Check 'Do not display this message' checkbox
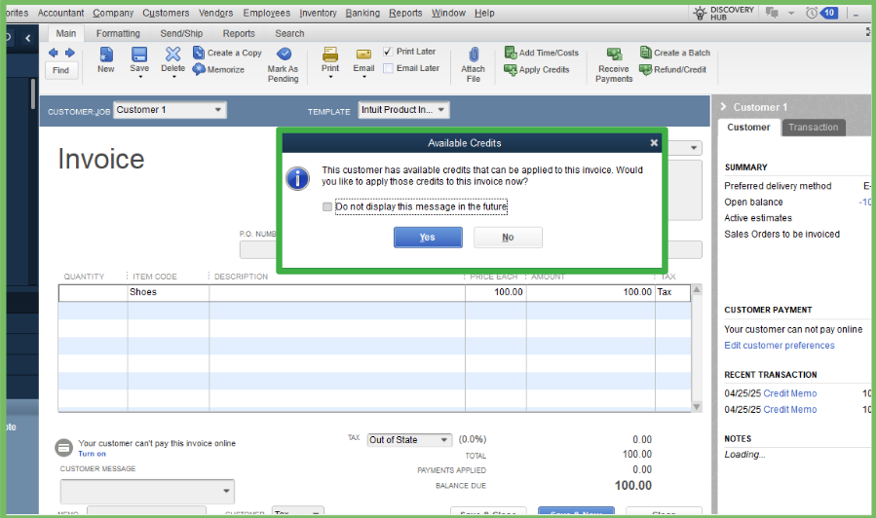The width and height of the screenshot is (876, 518). pyautogui.click(x=327, y=207)
